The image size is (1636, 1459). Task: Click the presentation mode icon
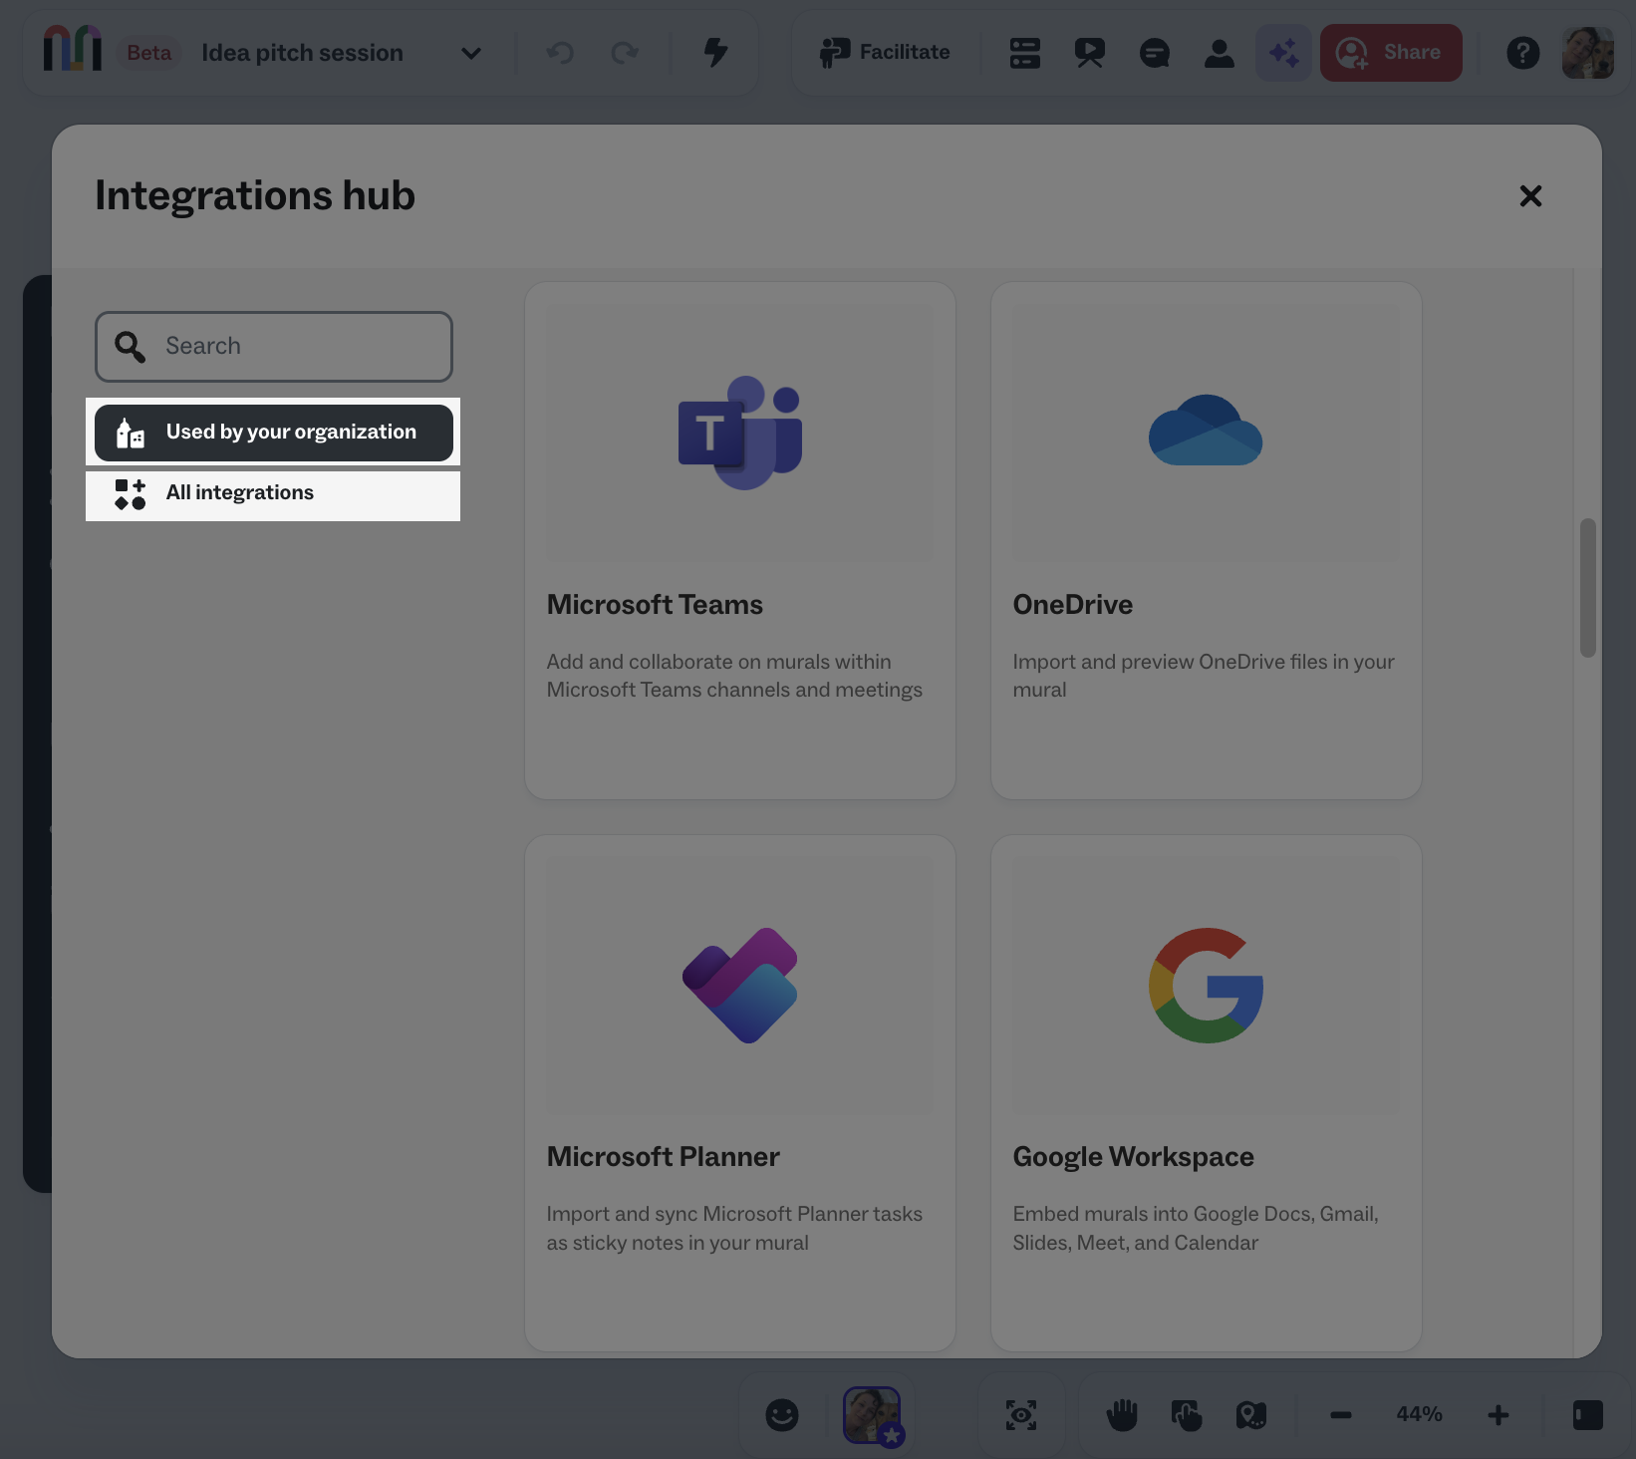tap(1089, 53)
